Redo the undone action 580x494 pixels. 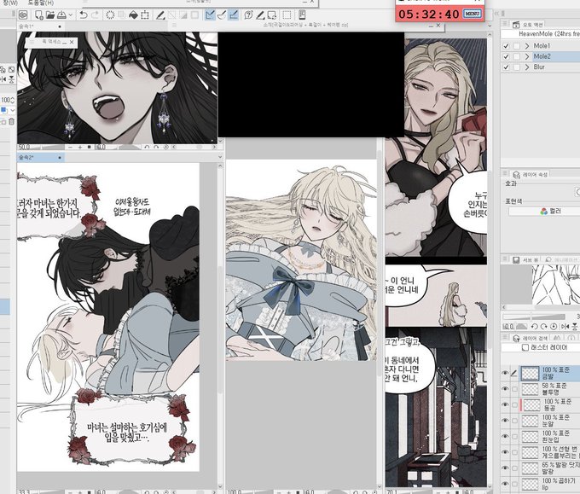click(x=95, y=15)
